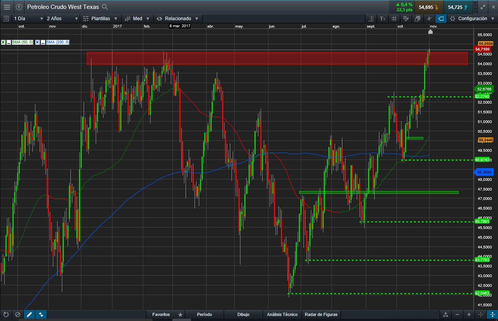This screenshot has height=321, width=498.
Task: Open the detach chart windows icon
Action: coord(417,19)
